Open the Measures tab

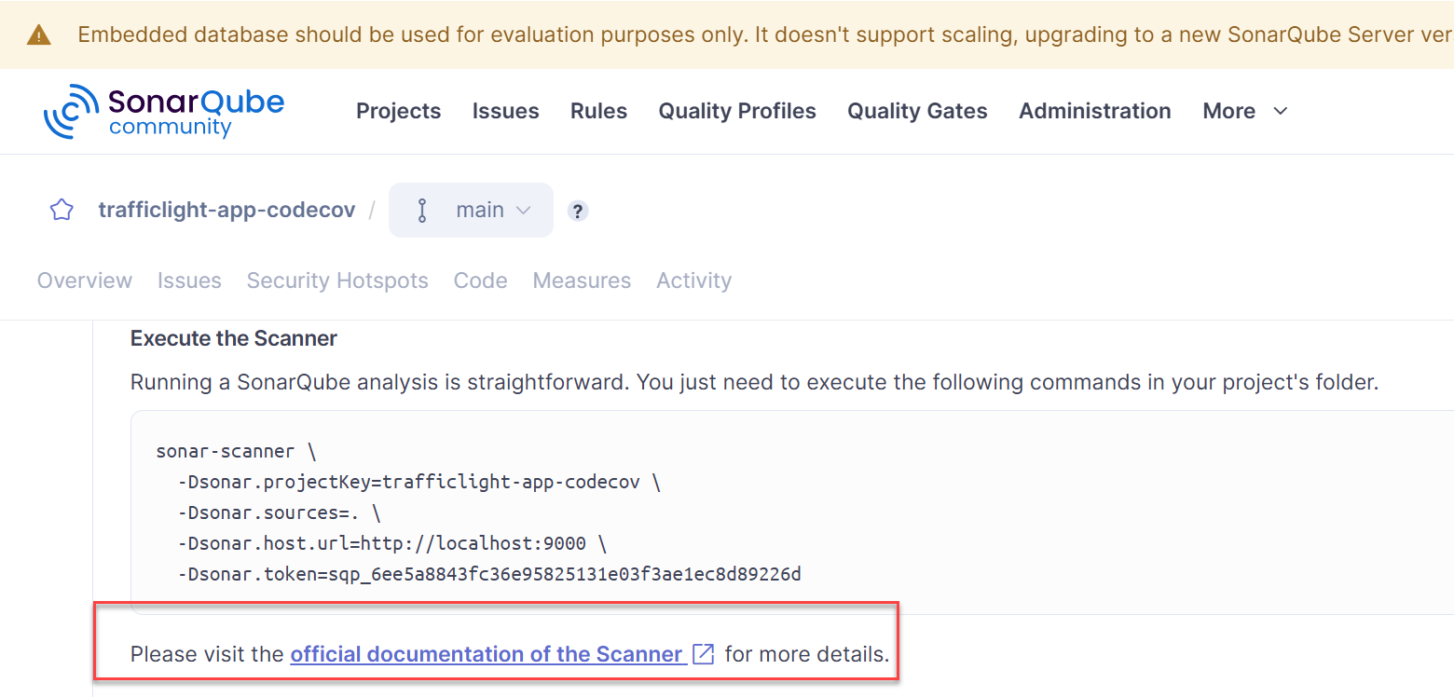[582, 280]
